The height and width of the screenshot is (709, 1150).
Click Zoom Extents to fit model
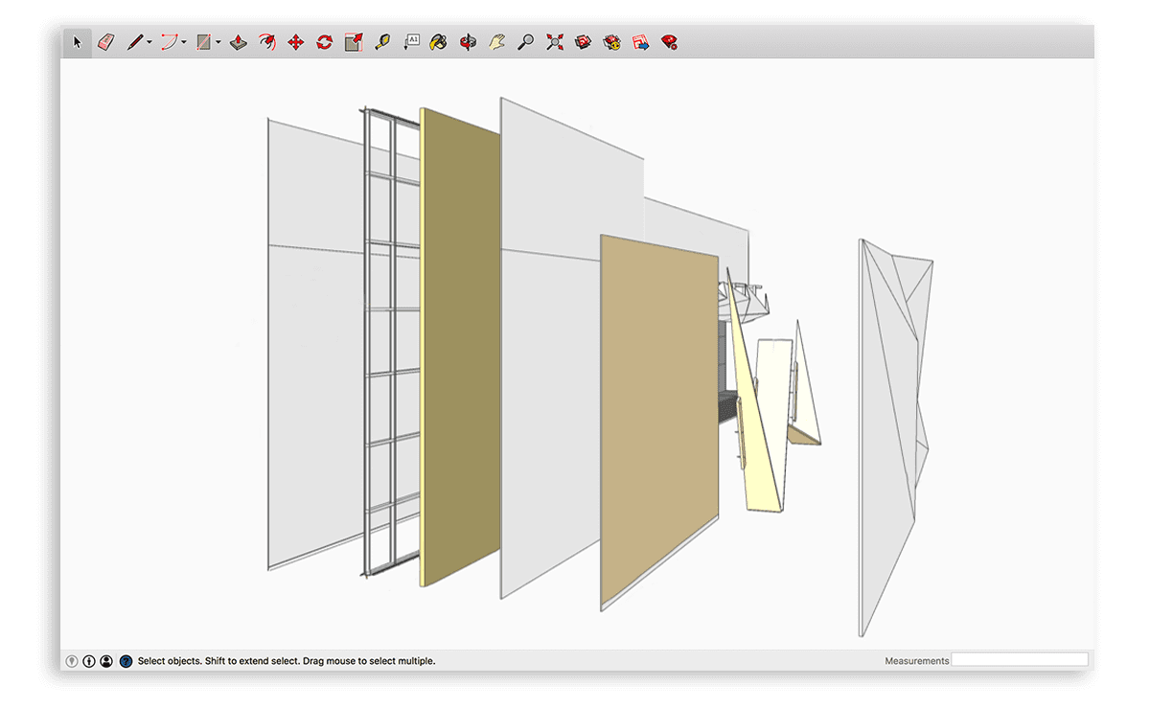[554, 43]
